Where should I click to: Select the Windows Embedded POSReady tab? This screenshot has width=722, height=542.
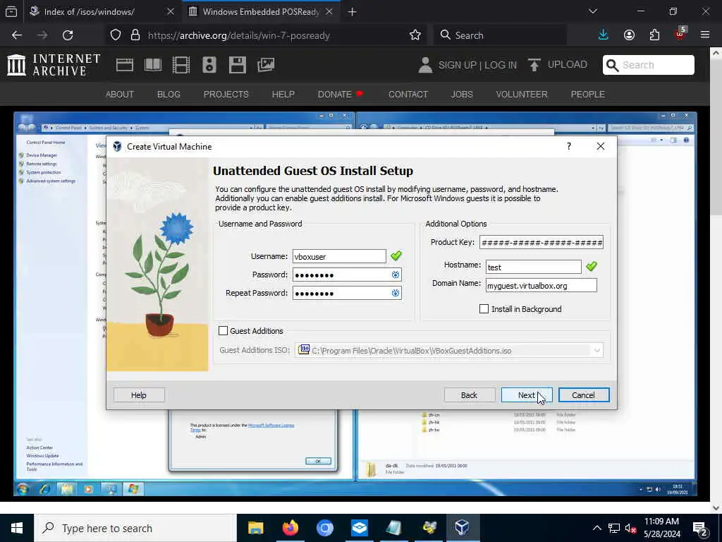click(261, 11)
